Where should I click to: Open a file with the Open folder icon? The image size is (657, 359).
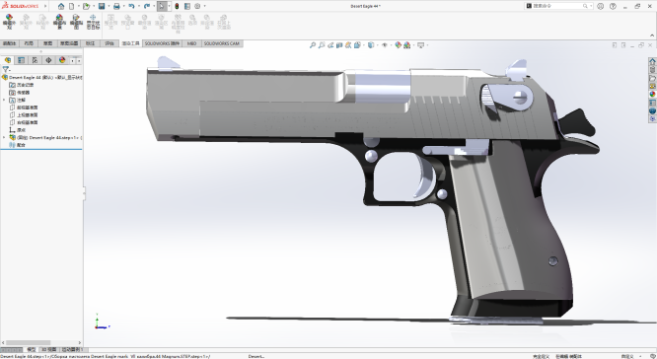86,6
